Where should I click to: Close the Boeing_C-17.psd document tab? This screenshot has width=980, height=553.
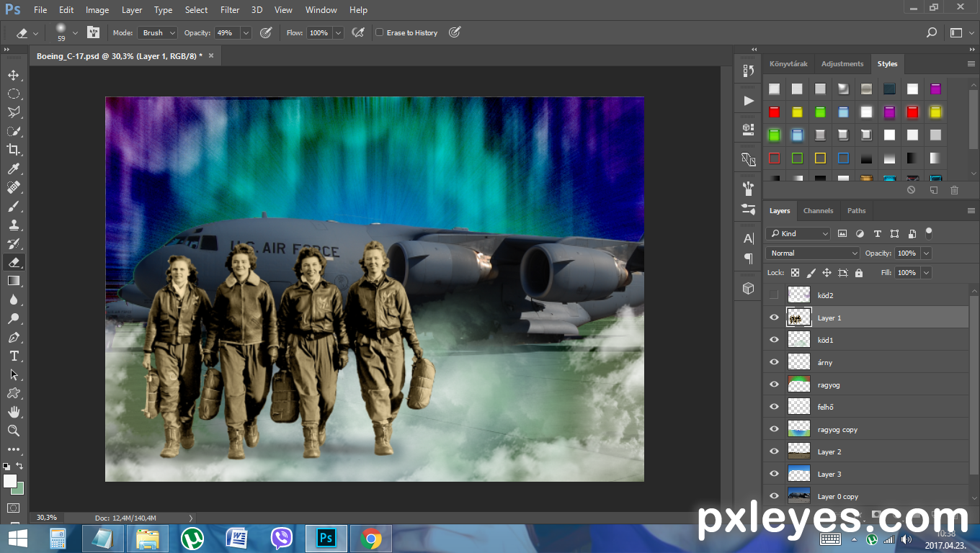211,55
